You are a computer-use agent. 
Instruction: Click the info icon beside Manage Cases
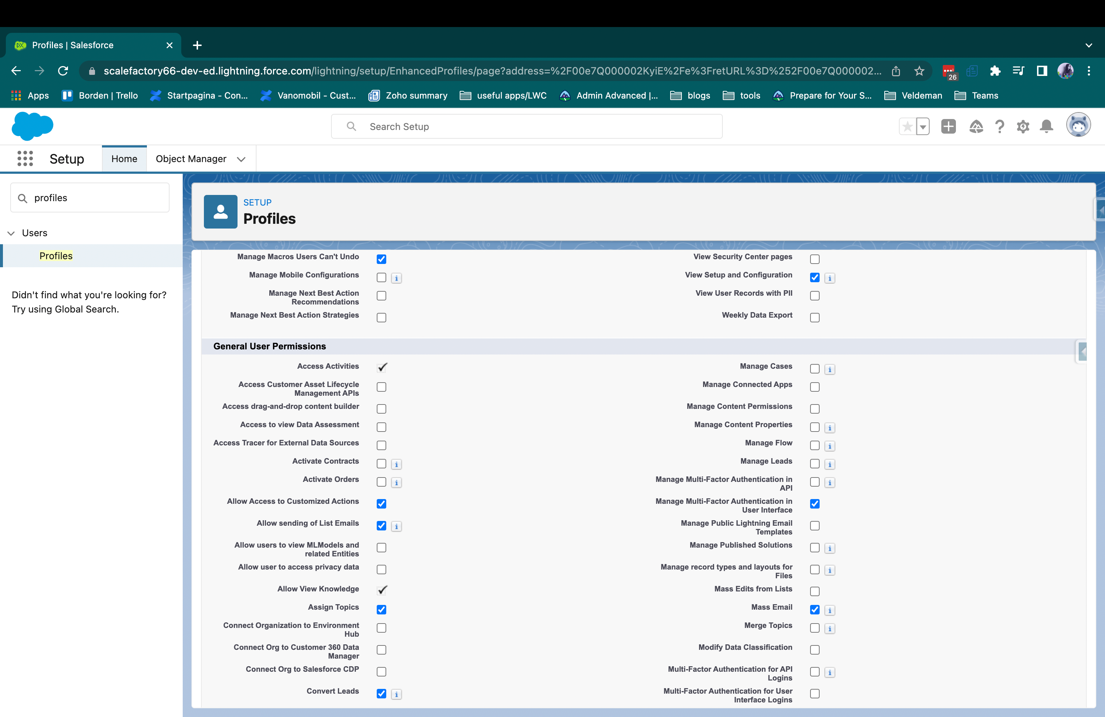coord(830,369)
